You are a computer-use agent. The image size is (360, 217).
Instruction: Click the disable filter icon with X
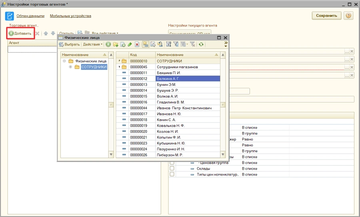coord(193,44)
